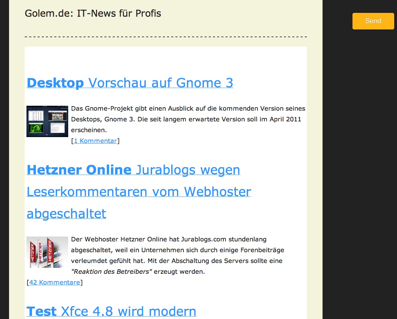Image resolution: width=397 pixels, height=319 pixels.
Task: Click "Jurablogs wegen" in the article headline
Action: click(x=188, y=170)
